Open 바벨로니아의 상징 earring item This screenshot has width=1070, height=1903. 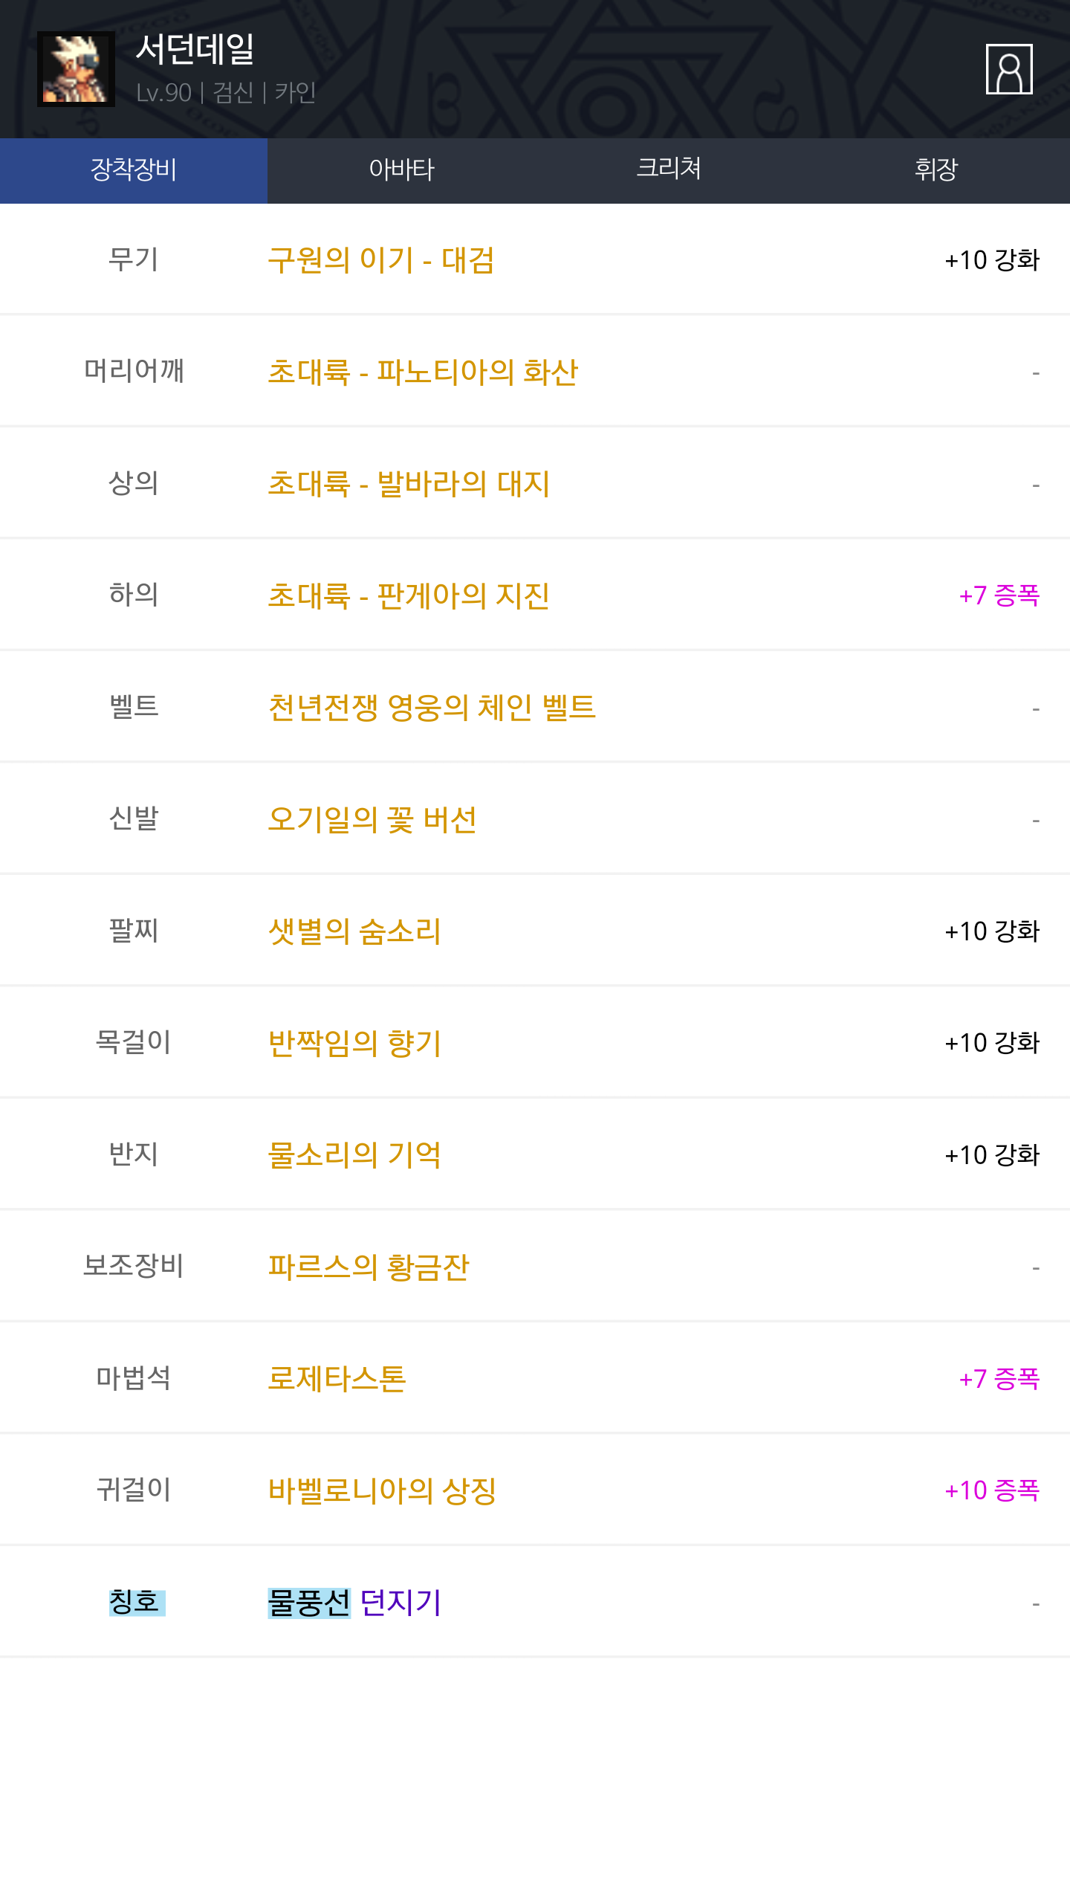pyautogui.click(x=381, y=1490)
